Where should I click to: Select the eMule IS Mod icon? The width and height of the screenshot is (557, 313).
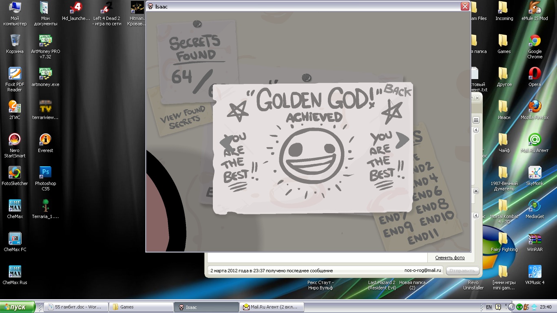[x=535, y=11]
